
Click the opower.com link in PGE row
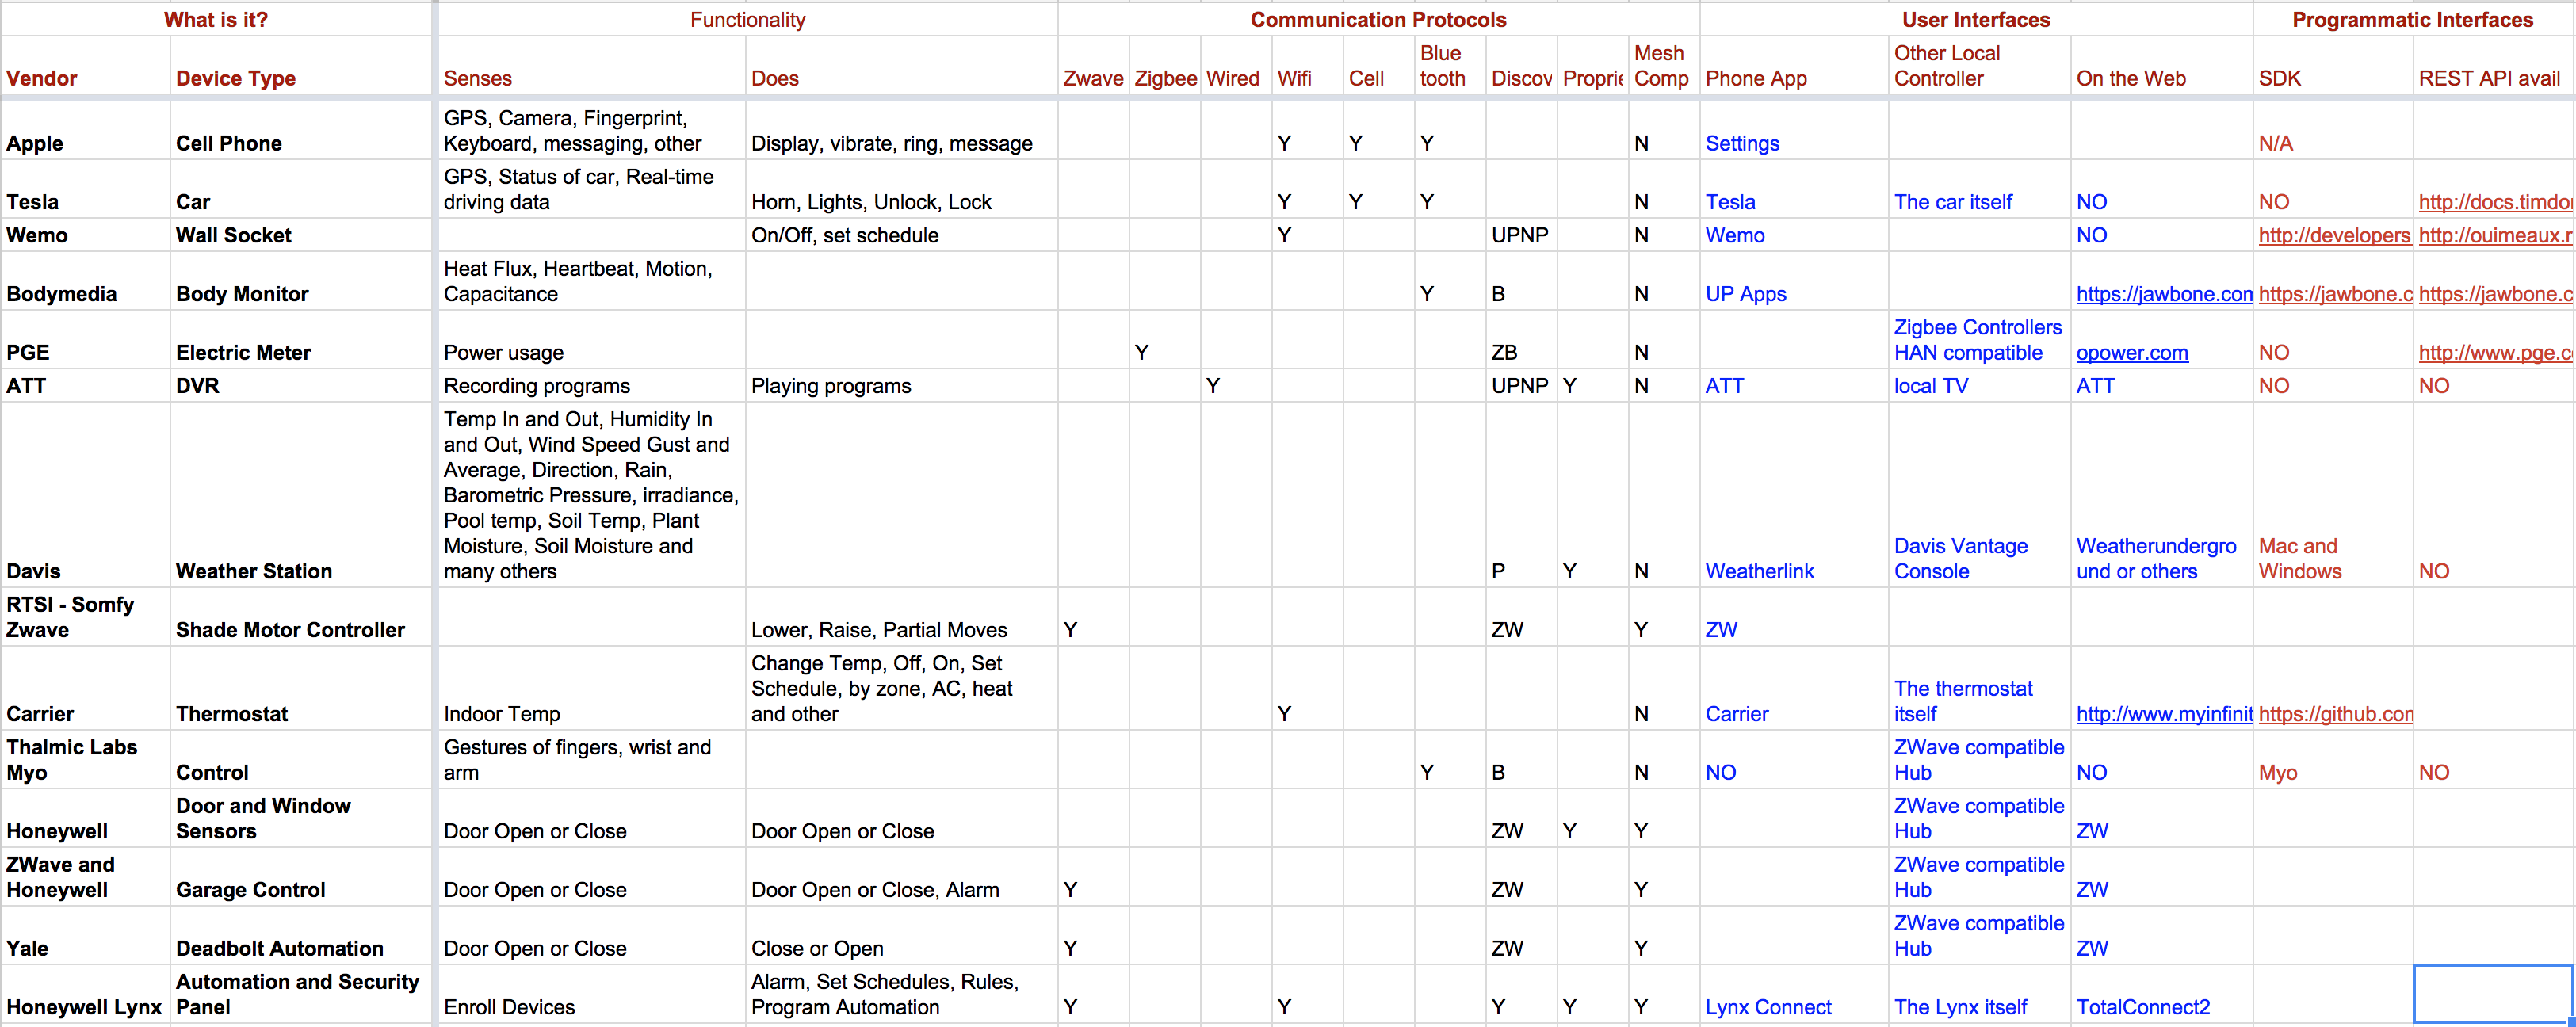point(2131,353)
